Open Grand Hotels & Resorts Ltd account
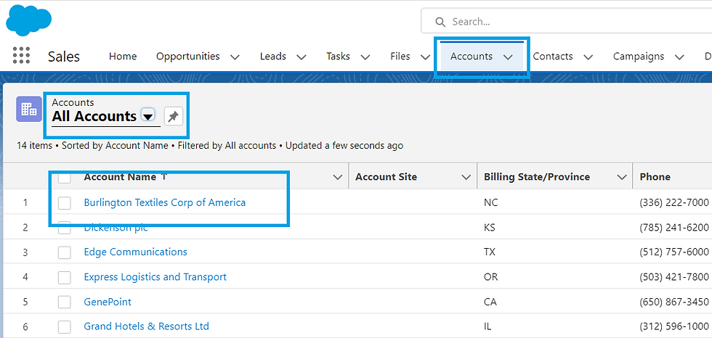 pyautogui.click(x=147, y=326)
